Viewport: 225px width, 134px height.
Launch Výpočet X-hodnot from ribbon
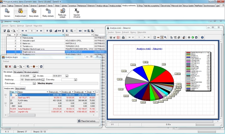pyautogui.click(x=77, y=13)
